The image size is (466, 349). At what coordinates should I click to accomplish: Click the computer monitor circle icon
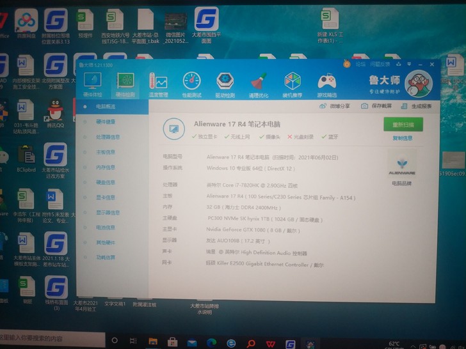tap(174, 129)
